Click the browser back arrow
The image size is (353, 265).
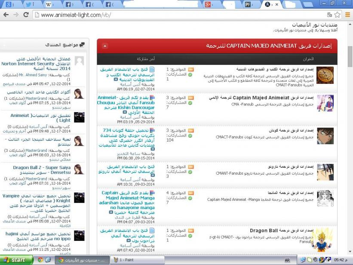pos(6,15)
